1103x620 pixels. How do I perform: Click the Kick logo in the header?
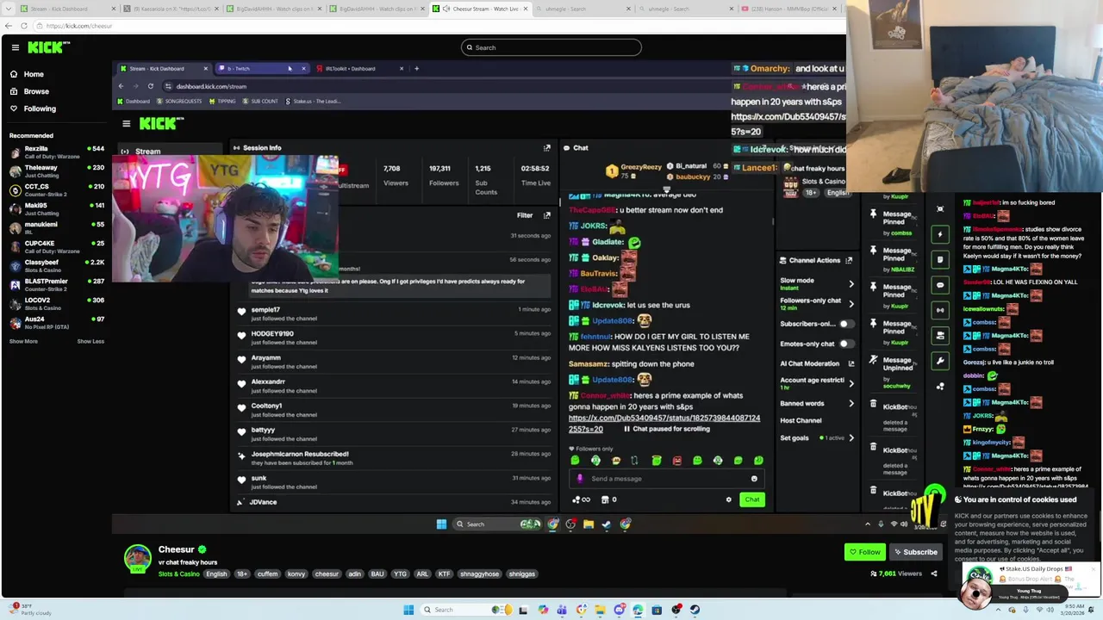pyautogui.click(x=46, y=47)
